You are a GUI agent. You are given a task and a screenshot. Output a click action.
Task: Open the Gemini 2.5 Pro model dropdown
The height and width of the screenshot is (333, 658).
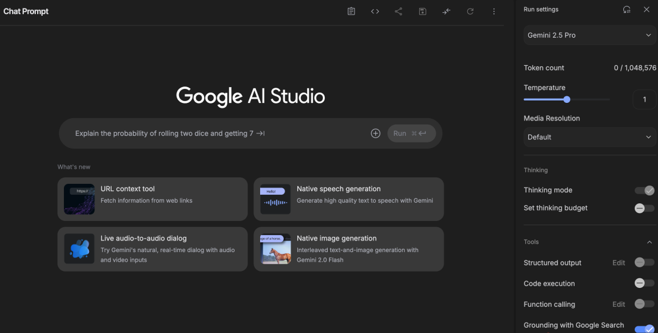tap(589, 35)
